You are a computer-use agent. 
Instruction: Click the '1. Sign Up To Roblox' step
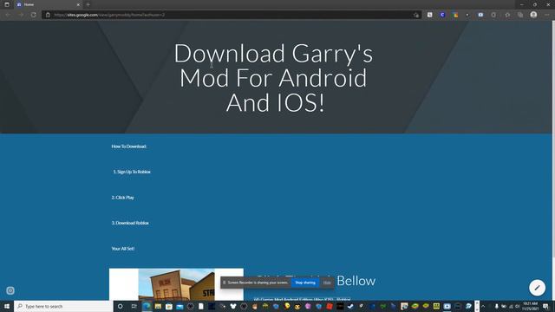132,172
